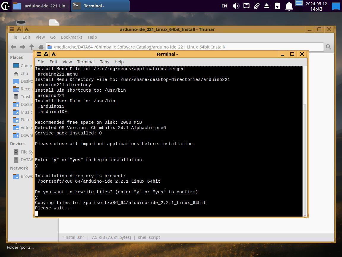Image resolution: width=342 pixels, height=257 pixels.
Task: Click the Terminal title bar shade arrow
Action: 53,54
